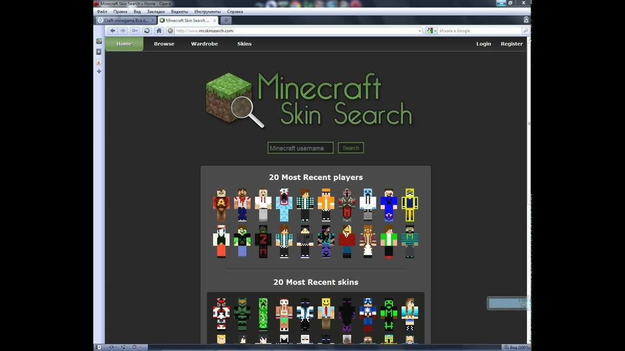Open the address bar history dropdown arrow
The image size is (625, 351).
[420, 31]
